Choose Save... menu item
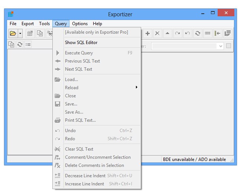Viewport: 244px width, 195px height. tap(97, 104)
